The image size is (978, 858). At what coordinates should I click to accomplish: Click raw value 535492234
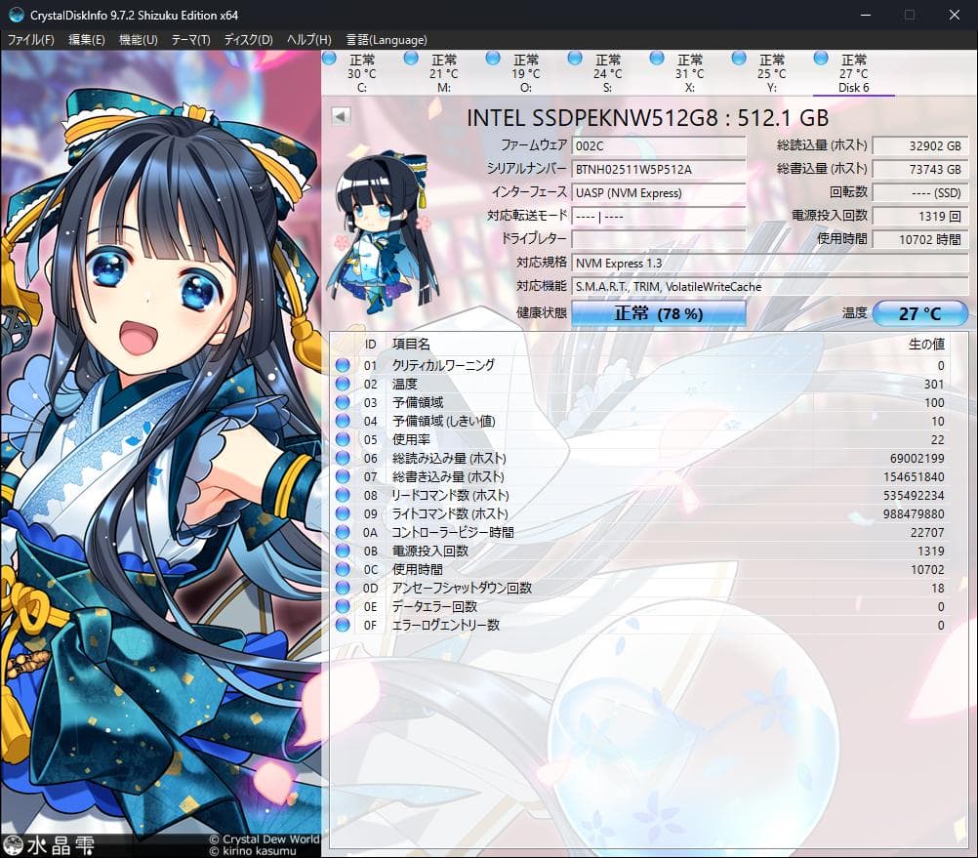click(914, 496)
